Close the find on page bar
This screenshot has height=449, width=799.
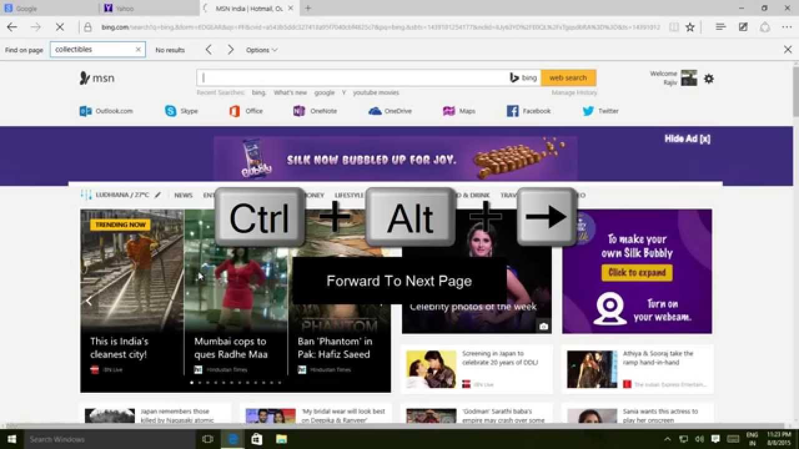[x=788, y=50]
